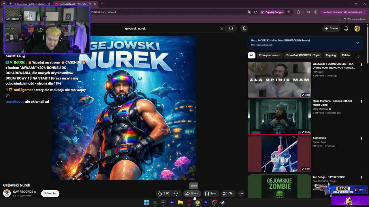This screenshot has width=369, height=207.
Task: Select the 'Rapping' filter chip
Action: [331, 55]
